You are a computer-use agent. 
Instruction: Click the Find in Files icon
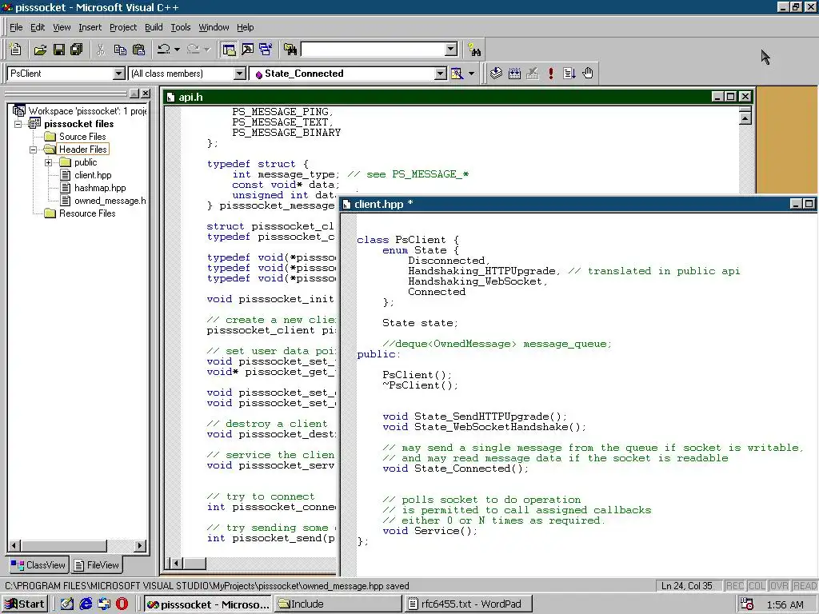pos(290,50)
